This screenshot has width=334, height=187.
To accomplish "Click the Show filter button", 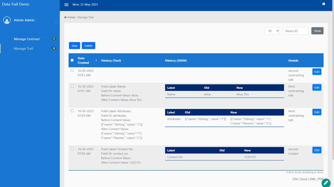I will 317,31.
